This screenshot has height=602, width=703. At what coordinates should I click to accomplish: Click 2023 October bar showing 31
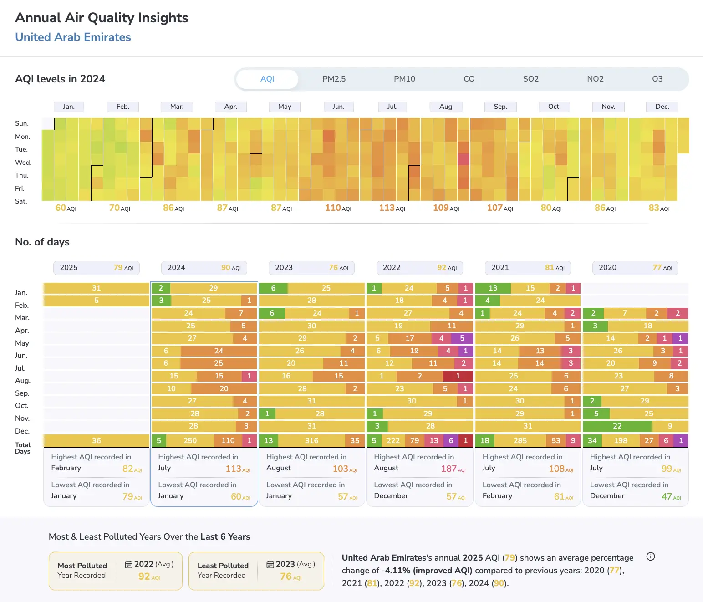[x=311, y=401]
